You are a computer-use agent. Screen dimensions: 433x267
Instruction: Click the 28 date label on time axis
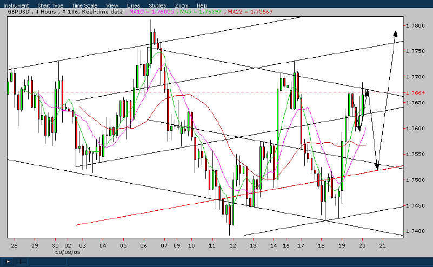(15, 245)
